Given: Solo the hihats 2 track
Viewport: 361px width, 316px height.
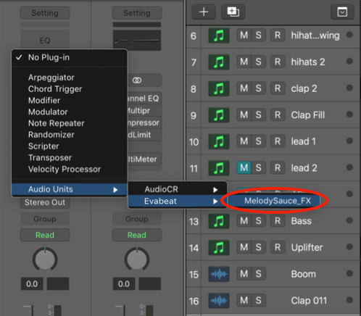Looking at the screenshot, I should pos(258,62).
